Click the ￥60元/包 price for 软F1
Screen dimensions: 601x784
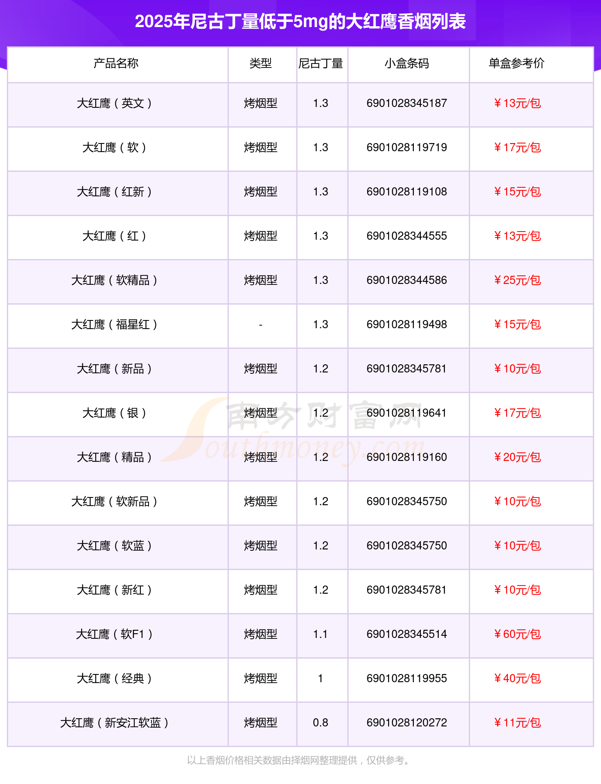pos(517,635)
